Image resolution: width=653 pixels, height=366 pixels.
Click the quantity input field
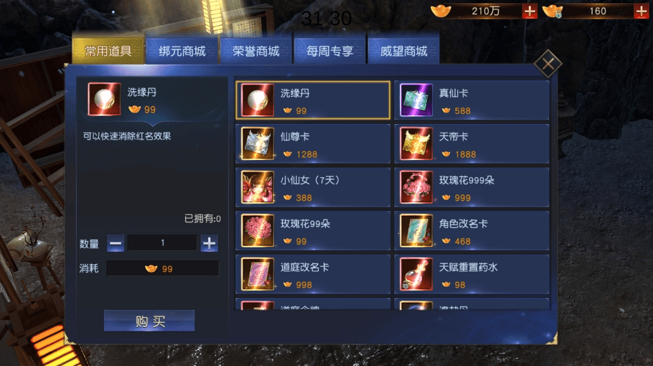click(163, 243)
